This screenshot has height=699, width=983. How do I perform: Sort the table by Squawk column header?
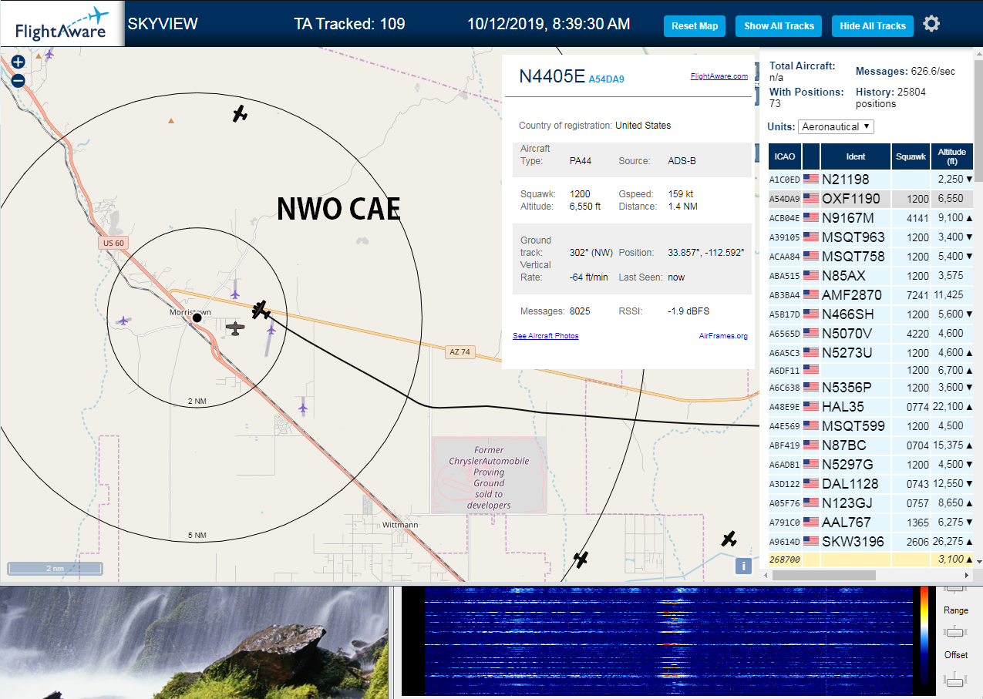(911, 156)
